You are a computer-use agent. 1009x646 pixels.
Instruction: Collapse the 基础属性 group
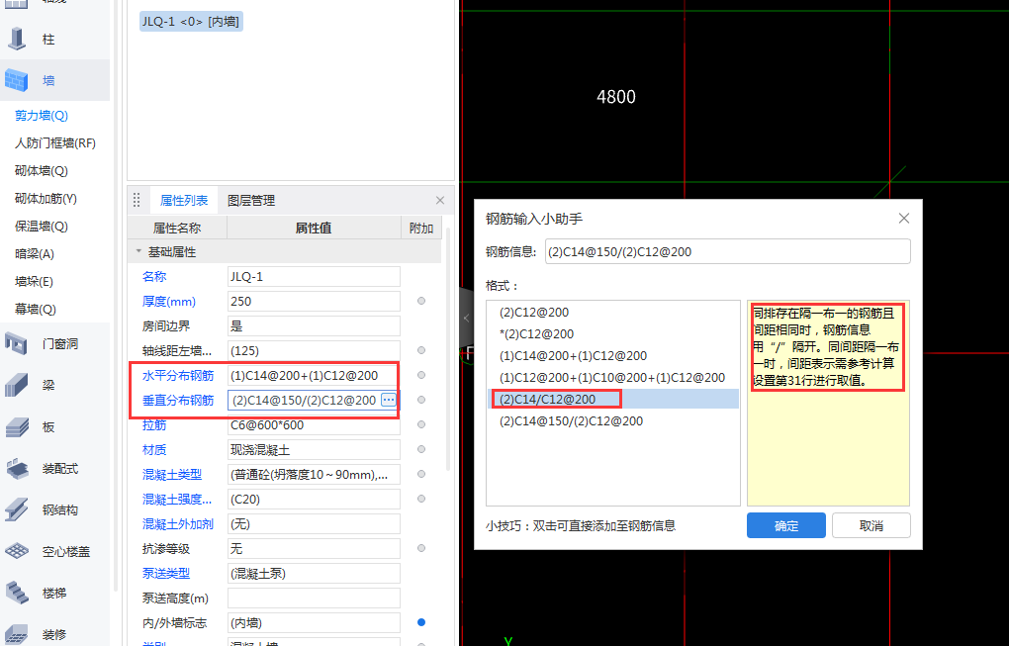tap(138, 252)
